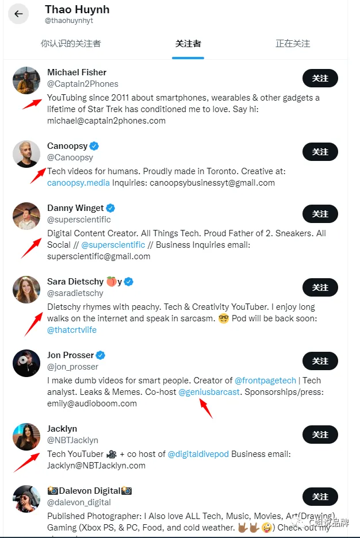Screen dimensions: 360x538
Task: Click Danny Winget's verified badge
Action: pos(110,208)
